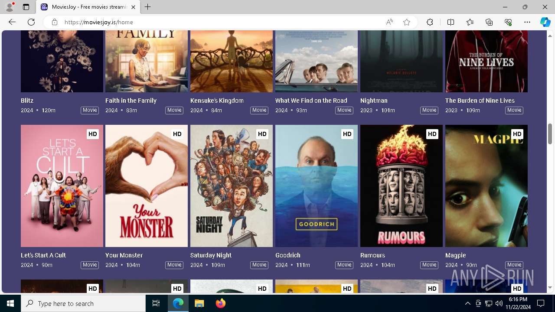
Task: Open Faith in the Family title
Action: click(x=131, y=101)
